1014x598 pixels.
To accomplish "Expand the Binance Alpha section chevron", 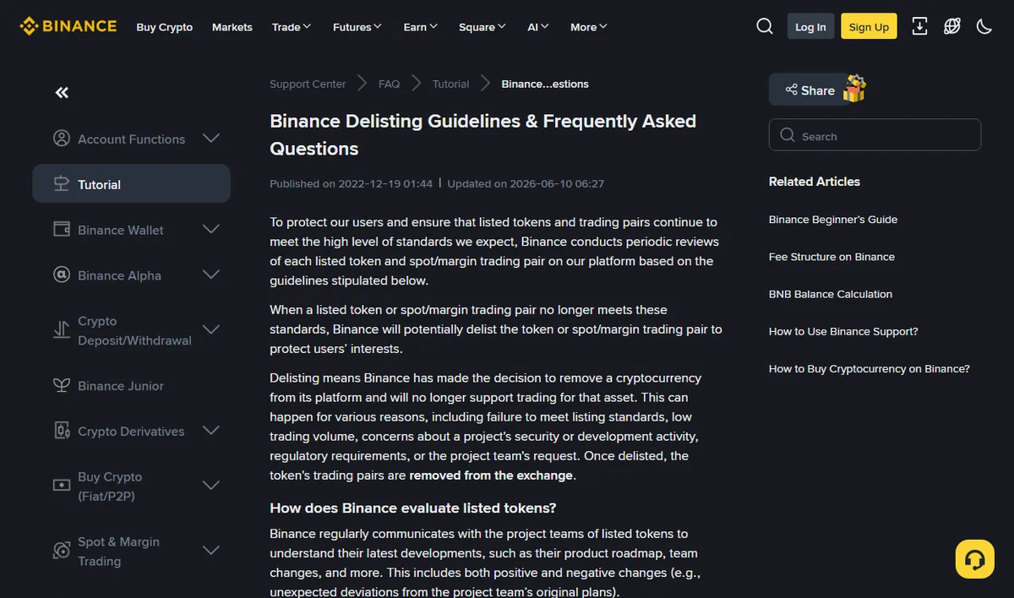I will pyautogui.click(x=211, y=275).
